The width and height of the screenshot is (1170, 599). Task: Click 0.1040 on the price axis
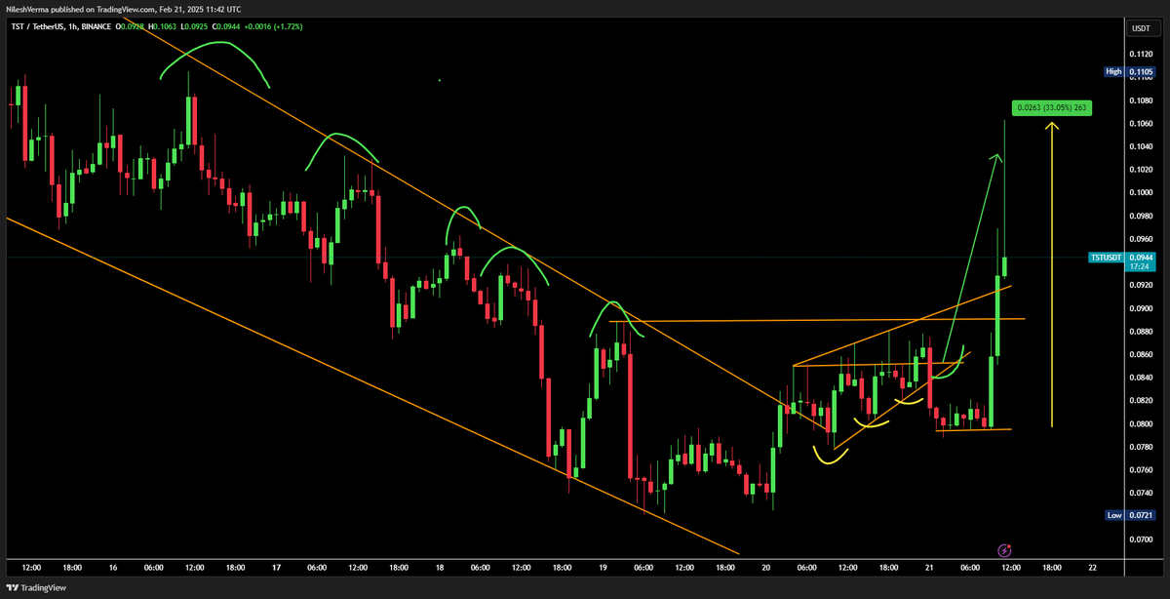1140,146
